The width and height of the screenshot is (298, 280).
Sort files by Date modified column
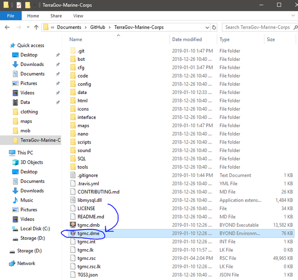187,39
